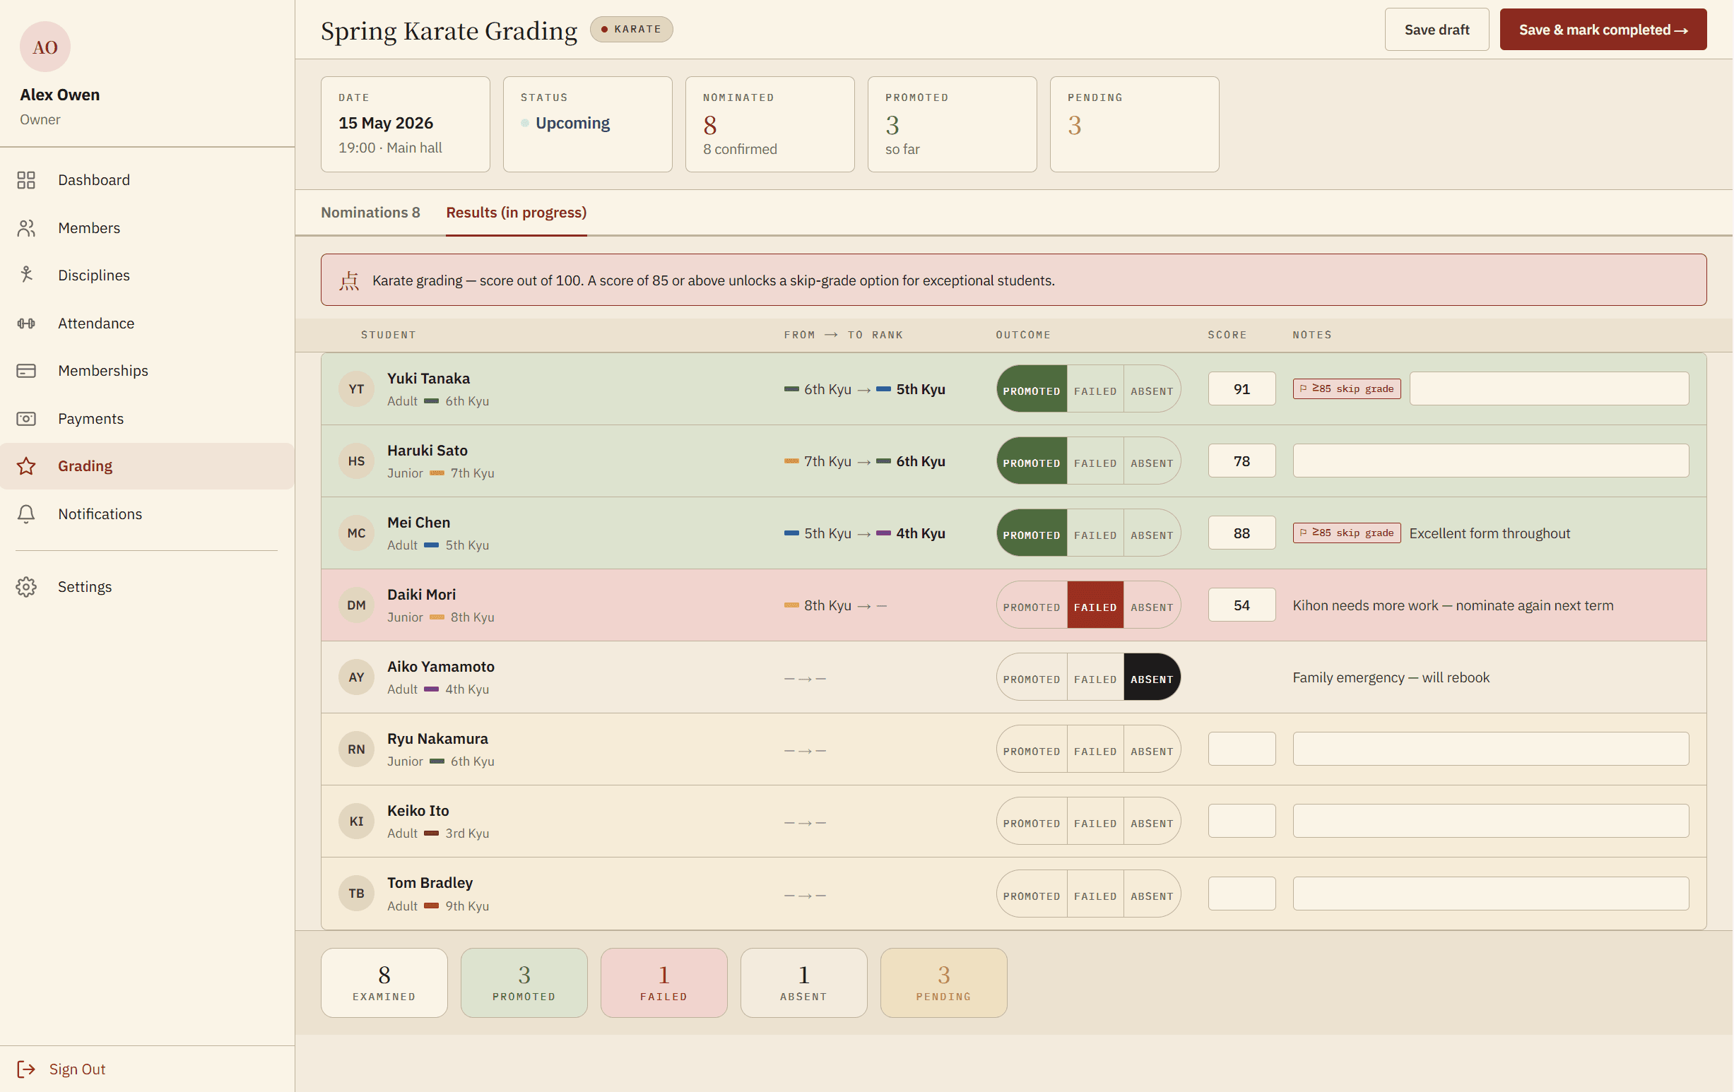
Task: Click Tom Bradley's TB avatar
Action: 356,893
